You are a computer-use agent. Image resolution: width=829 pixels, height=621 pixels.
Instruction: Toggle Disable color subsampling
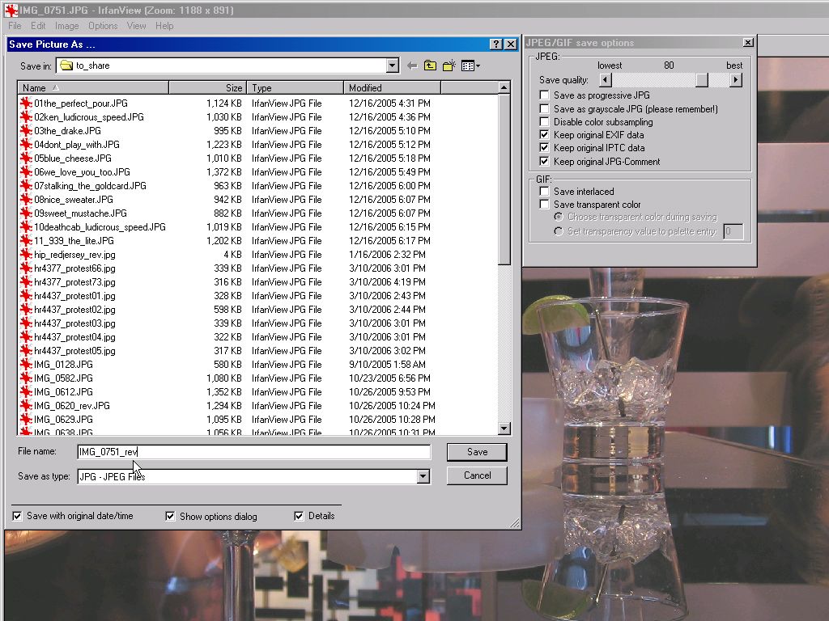tap(544, 121)
